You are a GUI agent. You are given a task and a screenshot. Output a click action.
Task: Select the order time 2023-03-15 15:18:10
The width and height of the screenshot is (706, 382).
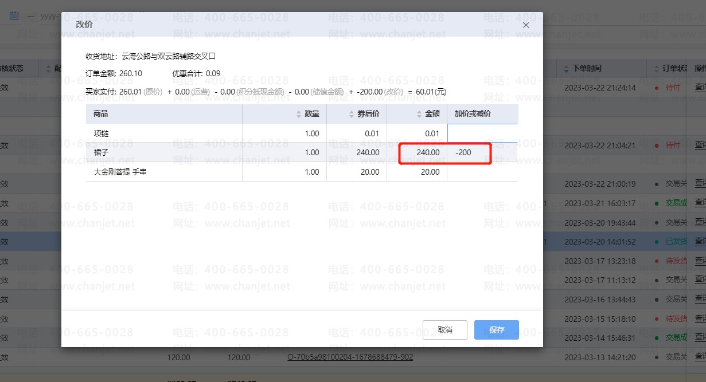coord(600,318)
